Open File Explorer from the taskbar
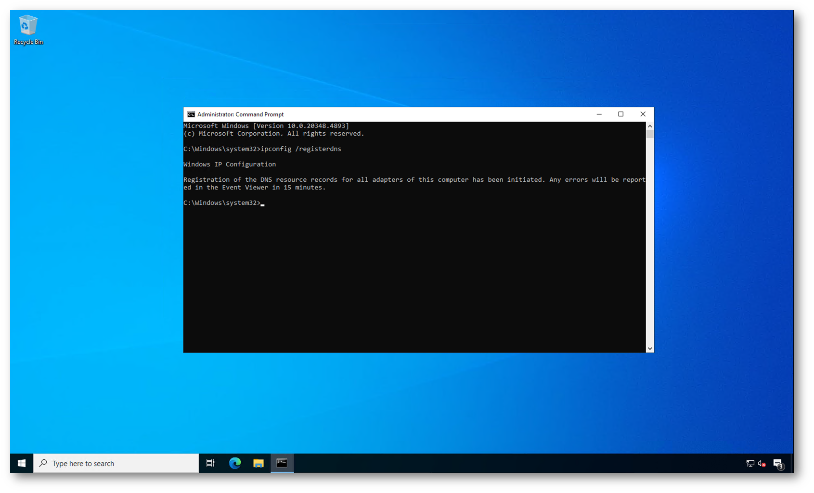 [x=258, y=463]
